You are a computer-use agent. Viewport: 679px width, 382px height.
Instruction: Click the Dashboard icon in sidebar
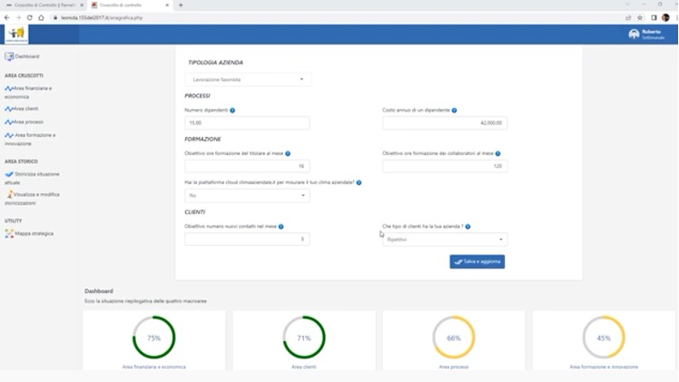(9, 56)
